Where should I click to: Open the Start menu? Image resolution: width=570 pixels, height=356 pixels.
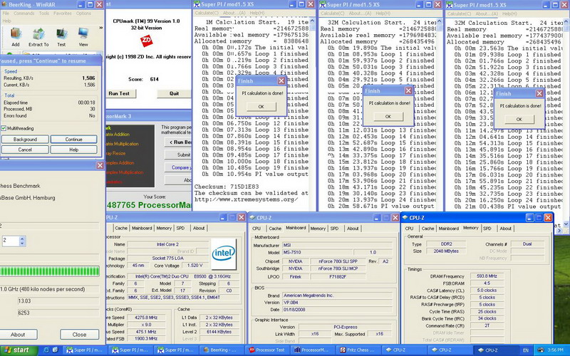coord(19,350)
